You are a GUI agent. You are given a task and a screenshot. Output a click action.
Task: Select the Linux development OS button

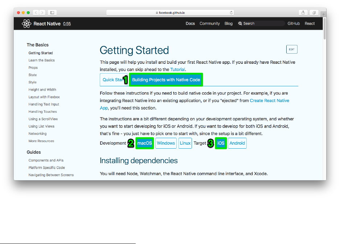tap(185, 143)
